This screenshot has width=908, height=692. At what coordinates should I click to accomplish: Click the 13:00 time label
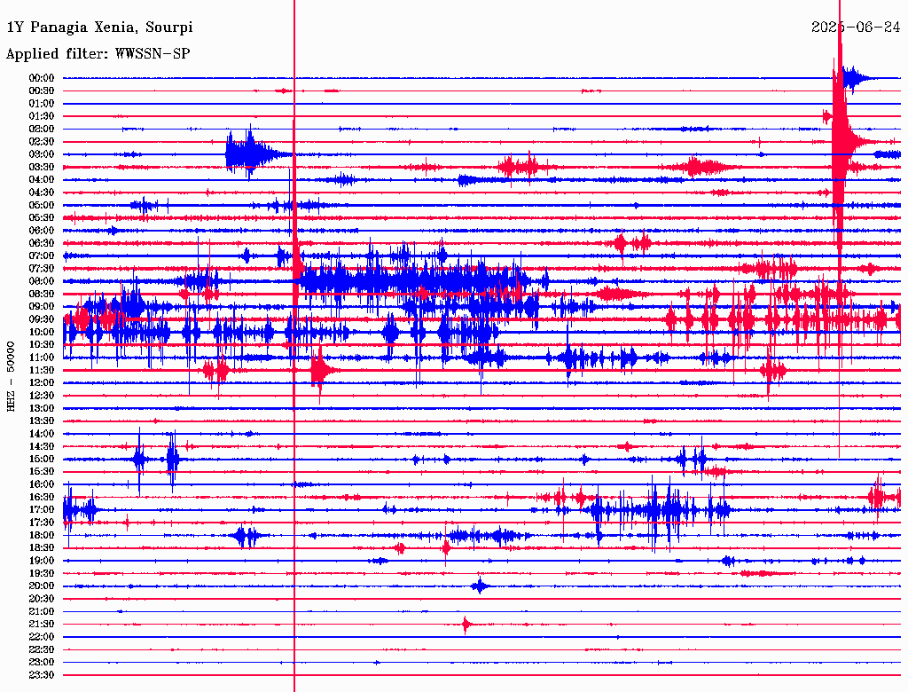[x=42, y=409]
